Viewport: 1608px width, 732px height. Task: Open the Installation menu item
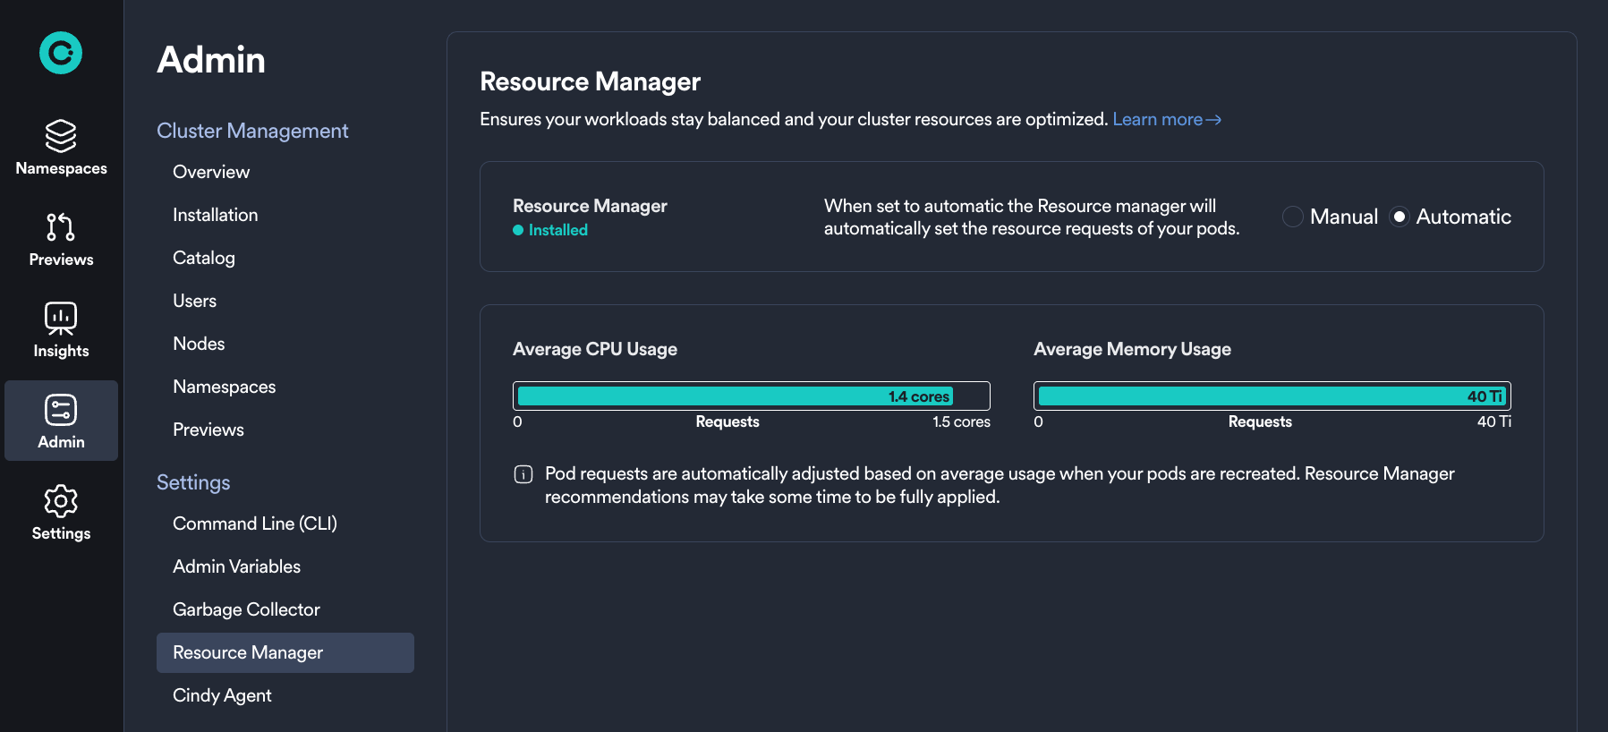click(215, 215)
